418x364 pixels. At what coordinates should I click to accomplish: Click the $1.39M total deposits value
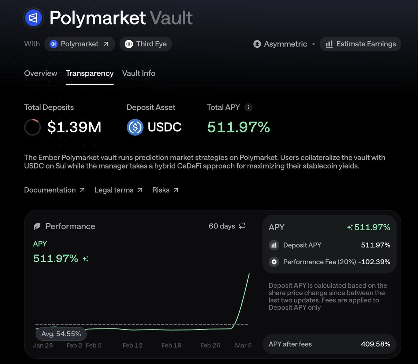pos(74,127)
